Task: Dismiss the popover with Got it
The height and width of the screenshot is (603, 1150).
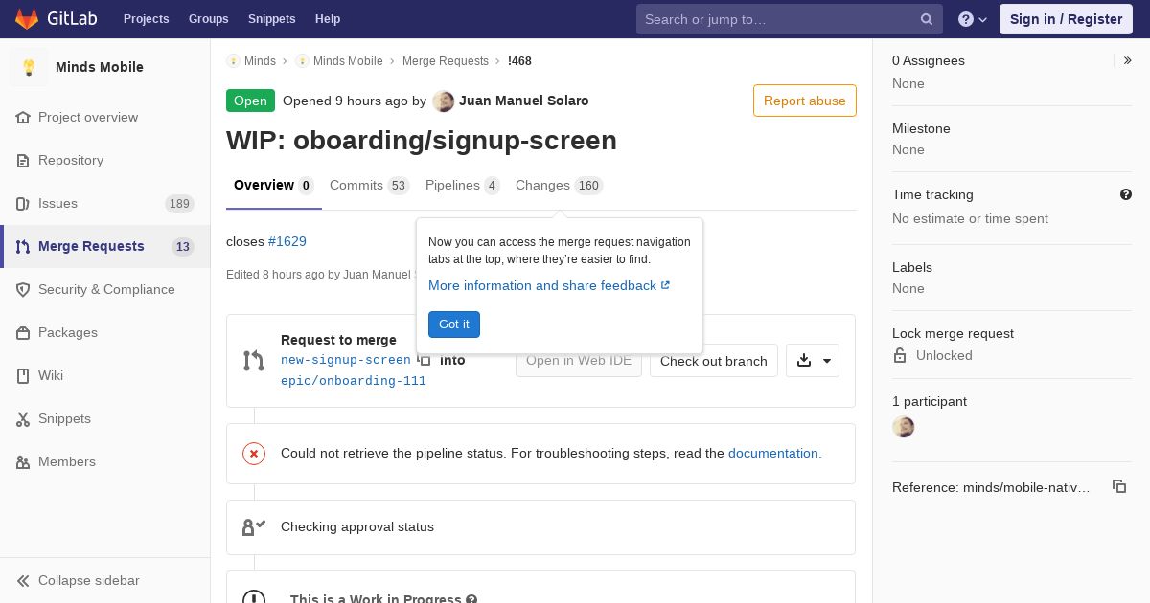Action: click(x=454, y=324)
